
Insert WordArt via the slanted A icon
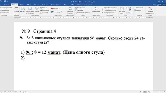(127, 10)
